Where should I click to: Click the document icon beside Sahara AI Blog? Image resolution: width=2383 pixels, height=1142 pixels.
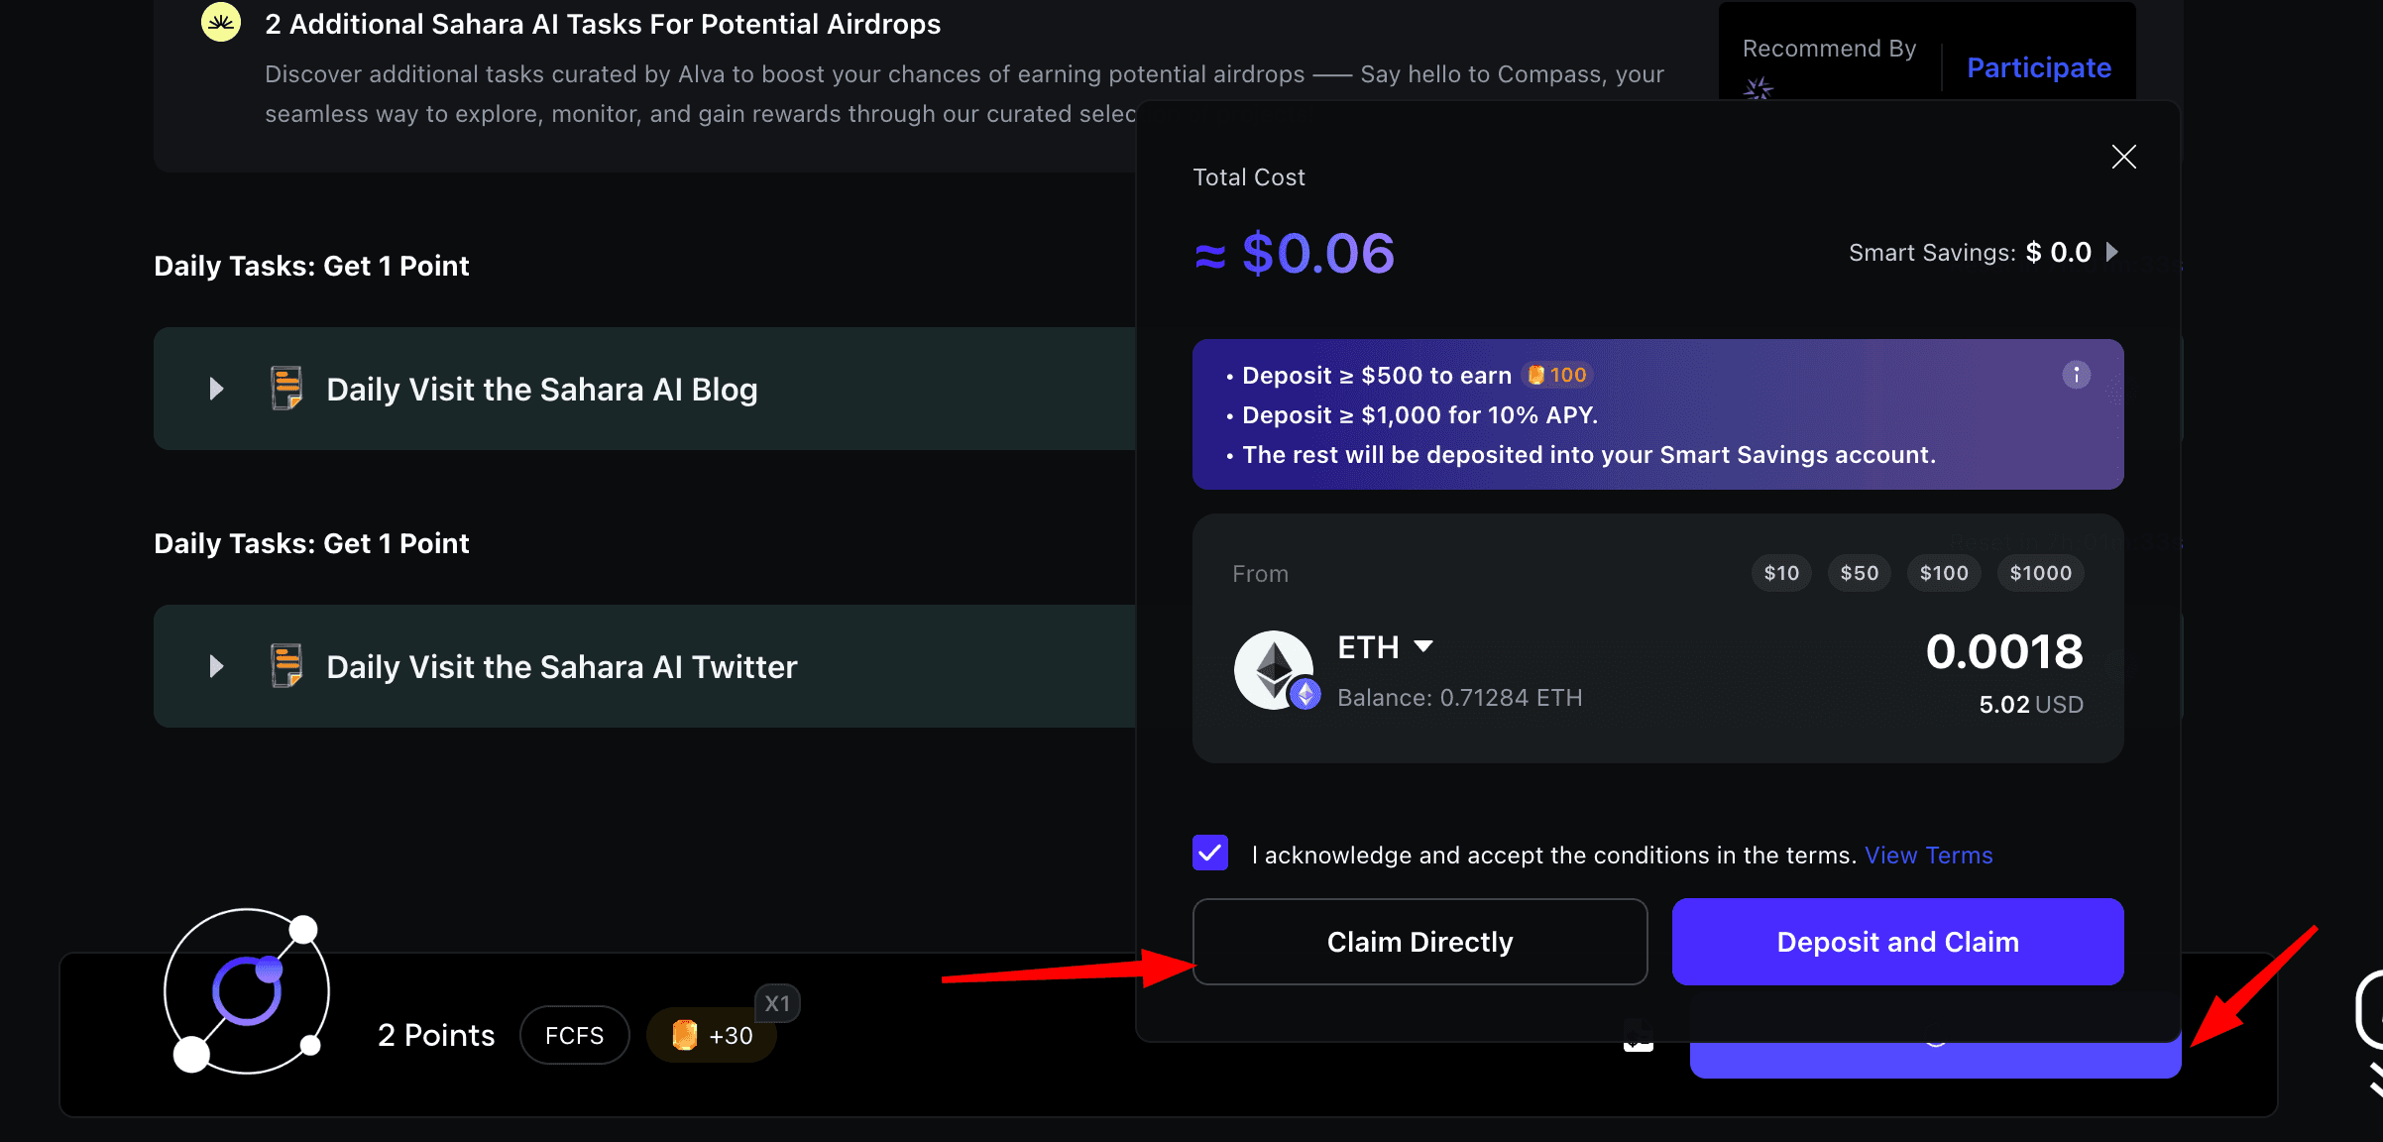click(286, 389)
